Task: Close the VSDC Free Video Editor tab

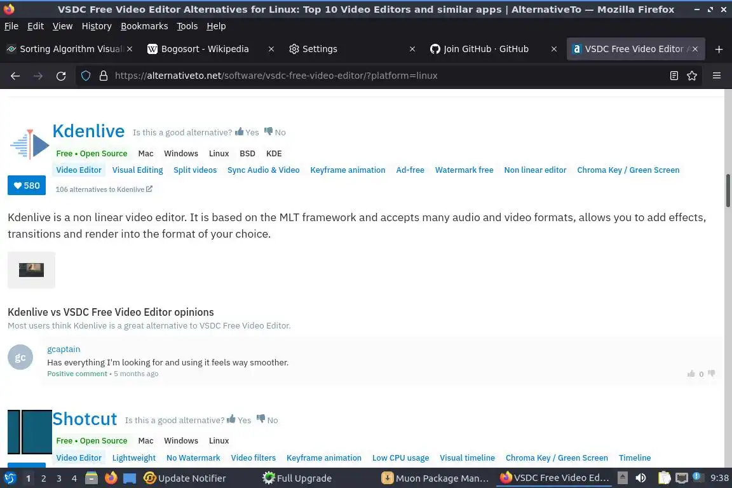Action: click(x=695, y=49)
